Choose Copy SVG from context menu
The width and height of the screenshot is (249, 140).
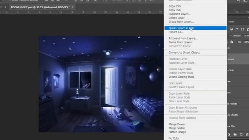click(x=175, y=10)
